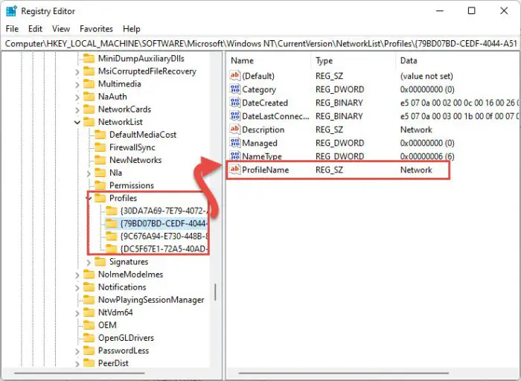
Task: Collapse the NetworkList tree node
Action: 77,122
